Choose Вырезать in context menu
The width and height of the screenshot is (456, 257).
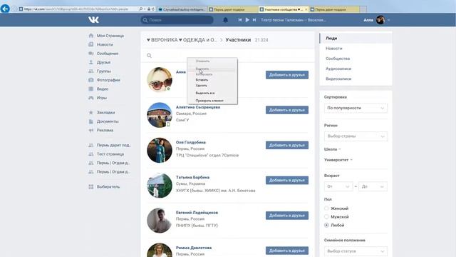tap(202, 69)
